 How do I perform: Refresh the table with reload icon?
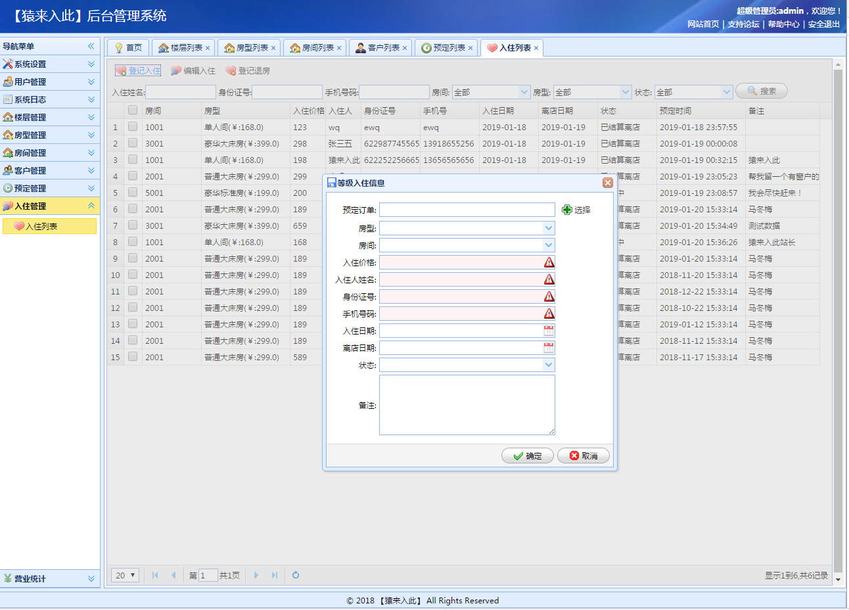pyautogui.click(x=296, y=575)
